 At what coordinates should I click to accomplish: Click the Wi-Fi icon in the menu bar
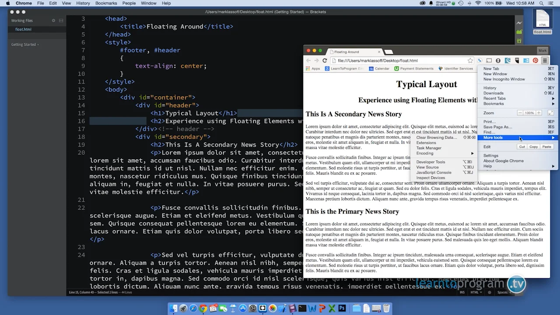click(x=478, y=3)
